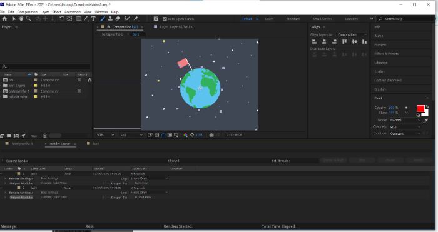Screen dimensions: 438x232
Task: Open the Effects & Presets panel
Action: (386, 54)
